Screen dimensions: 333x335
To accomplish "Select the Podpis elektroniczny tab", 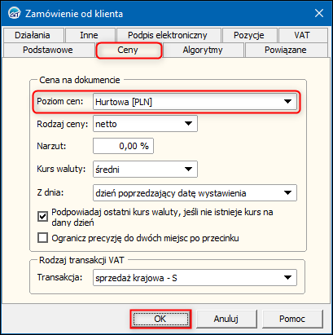I will point(168,35).
